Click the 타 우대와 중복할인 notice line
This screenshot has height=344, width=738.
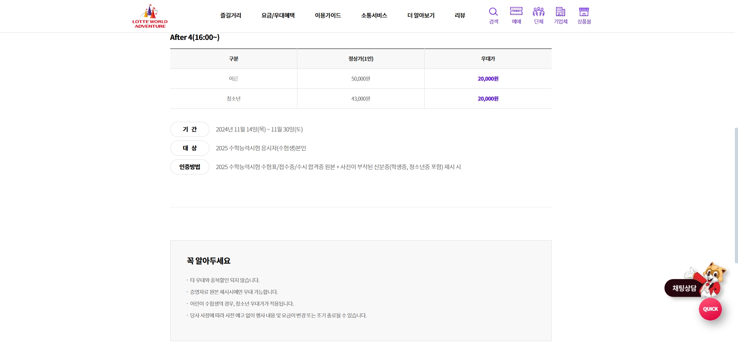tap(225, 280)
